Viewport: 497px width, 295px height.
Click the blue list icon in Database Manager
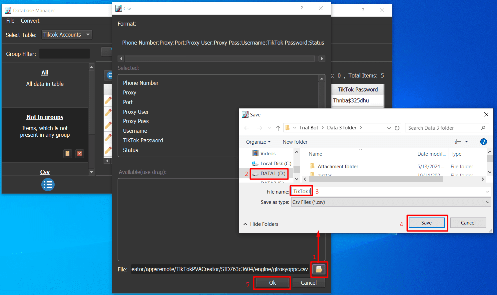48,185
